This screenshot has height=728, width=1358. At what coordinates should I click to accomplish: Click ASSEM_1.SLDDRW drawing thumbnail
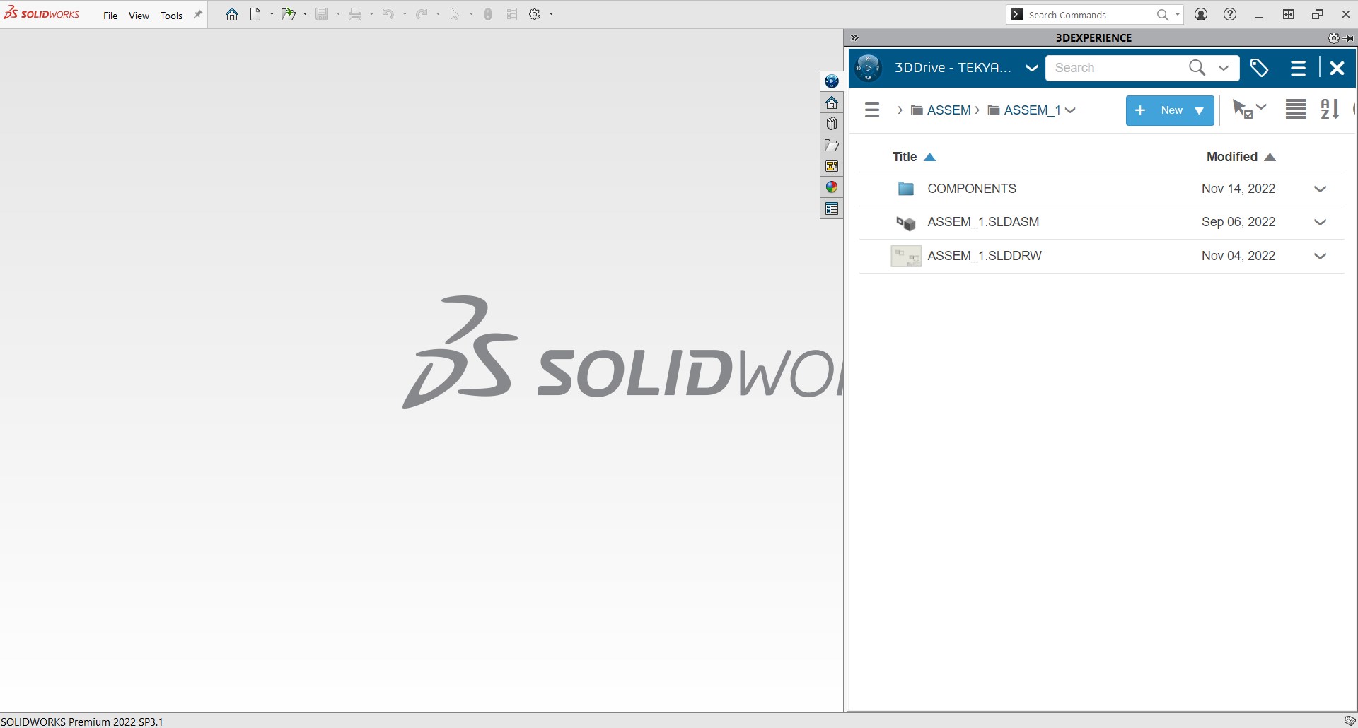tap(906, 256)
